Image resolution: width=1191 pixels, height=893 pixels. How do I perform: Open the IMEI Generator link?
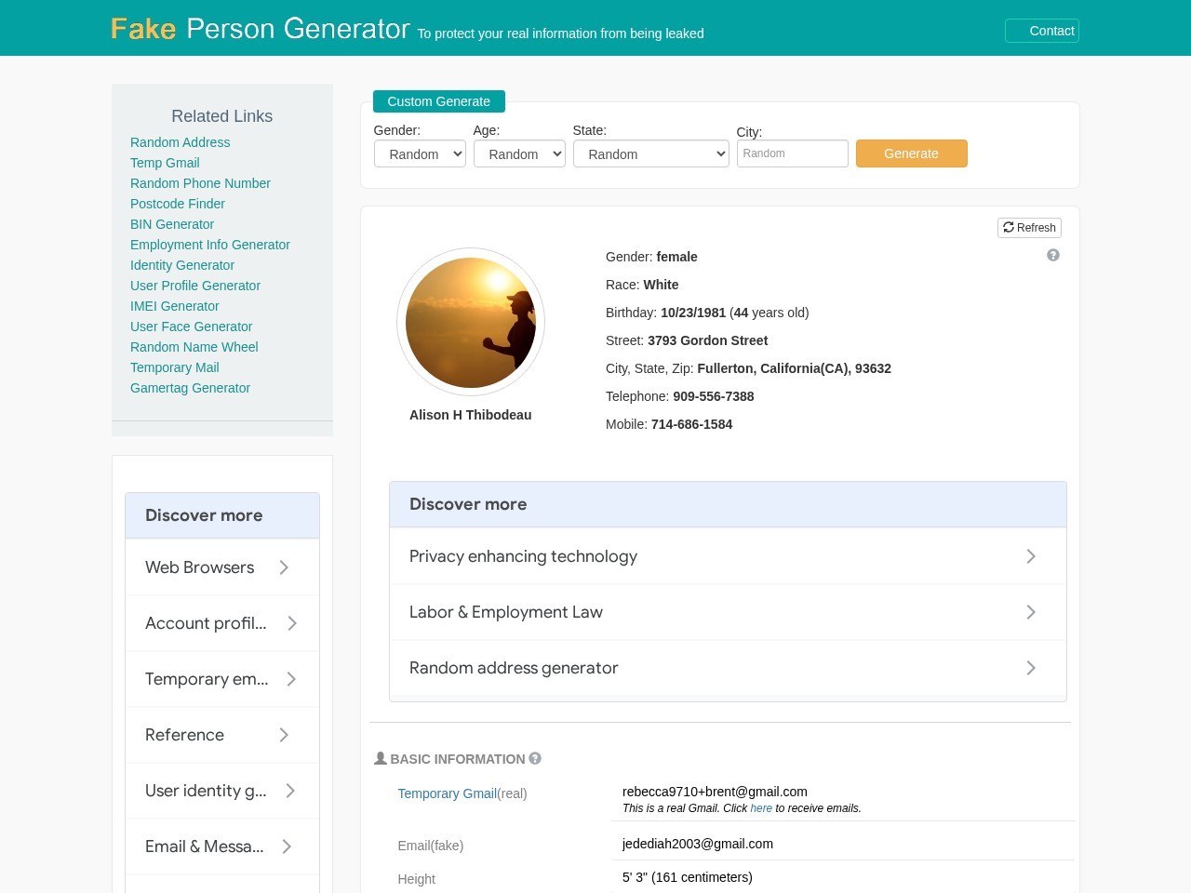click(x=175, y=306)
